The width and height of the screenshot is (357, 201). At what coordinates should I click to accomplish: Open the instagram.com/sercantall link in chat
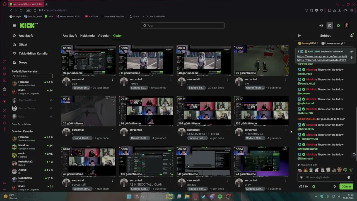coord(322,56)
